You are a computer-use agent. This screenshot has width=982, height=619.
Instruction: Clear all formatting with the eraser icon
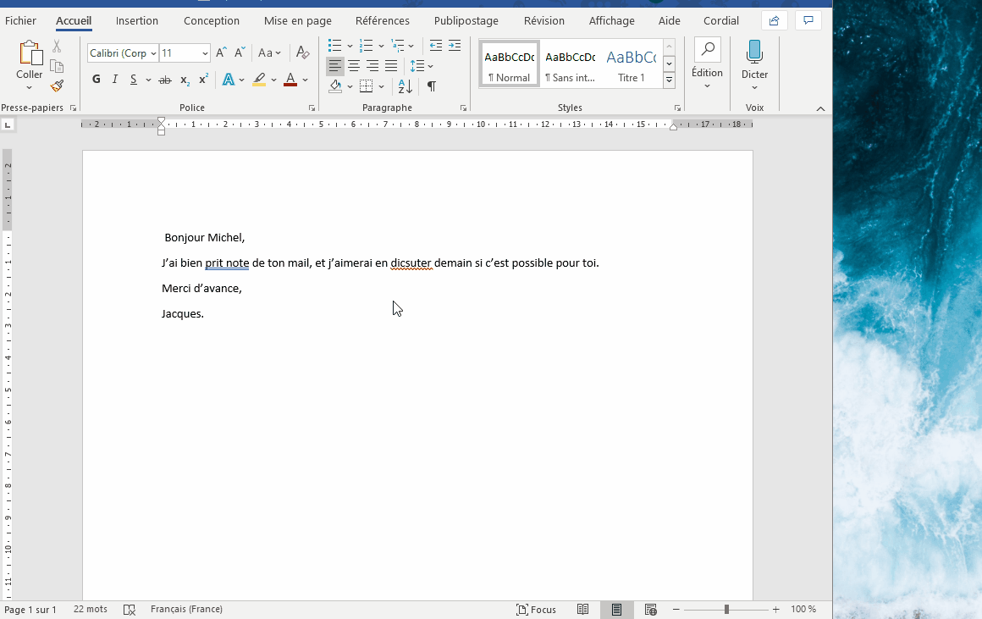(302, 53)
